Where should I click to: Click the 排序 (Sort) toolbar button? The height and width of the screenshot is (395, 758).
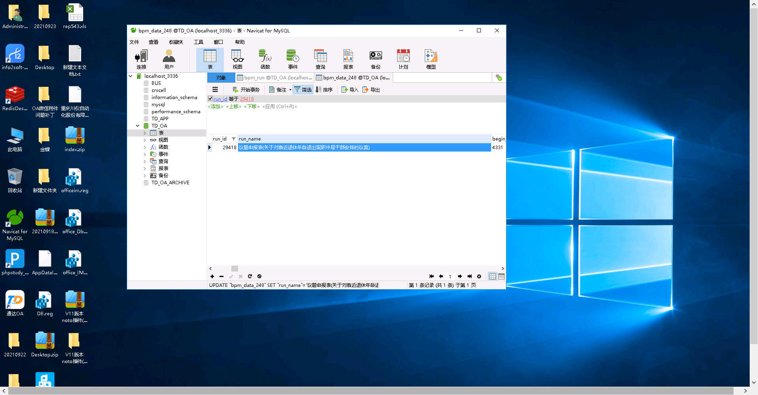click(x=324, y=90)
